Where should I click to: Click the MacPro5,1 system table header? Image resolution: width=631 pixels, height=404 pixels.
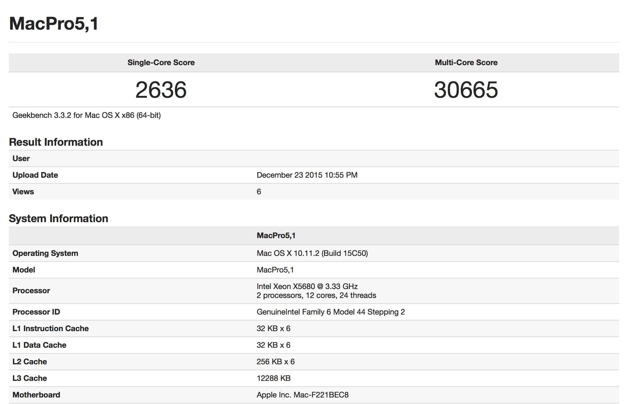pos(276,235)
